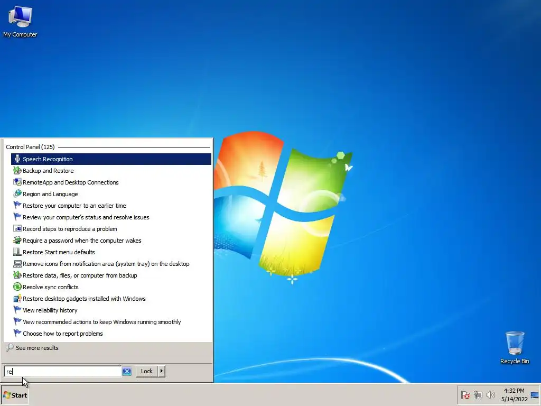Click the Resolve sync conflicts green icon
This screenshot has height=406, width=541.
pos(17,287)
